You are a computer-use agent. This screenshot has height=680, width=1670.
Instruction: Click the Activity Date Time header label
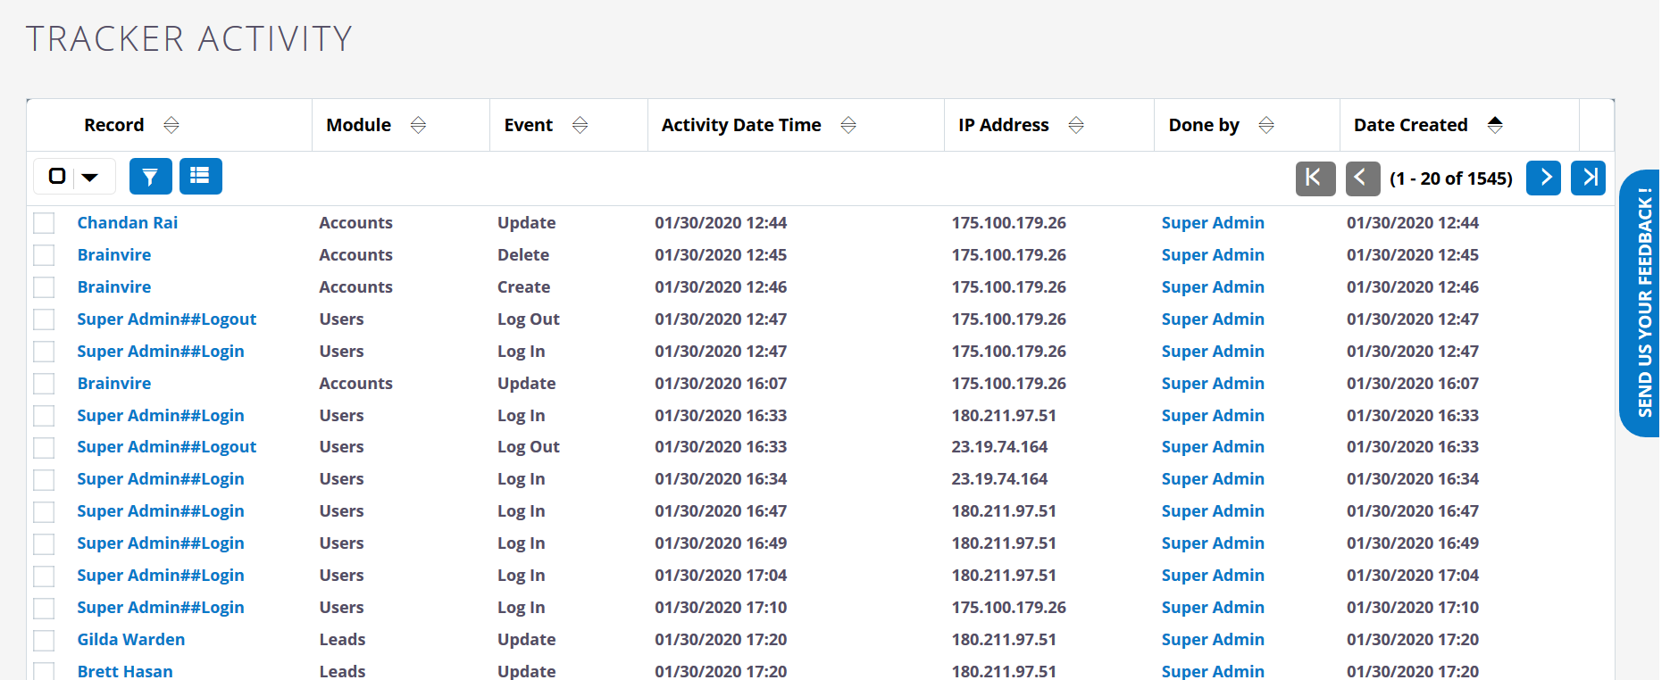click(x=741, y=125)
